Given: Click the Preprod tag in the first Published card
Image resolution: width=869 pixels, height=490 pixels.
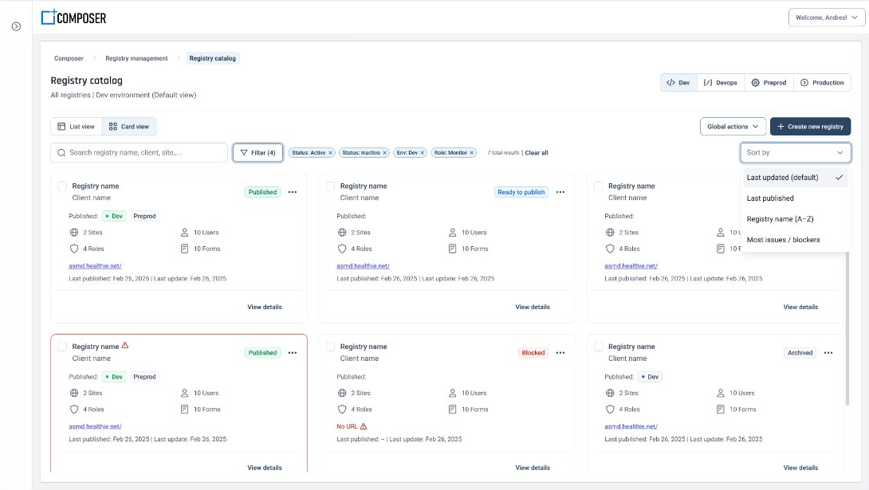Looking at the screenshot, I should (144, 216).
